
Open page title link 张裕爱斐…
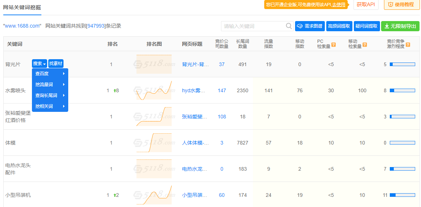point(195,117)
